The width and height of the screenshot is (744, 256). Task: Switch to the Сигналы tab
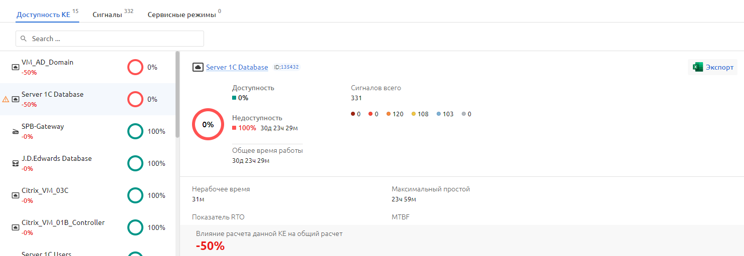click(x=107, y=15)
